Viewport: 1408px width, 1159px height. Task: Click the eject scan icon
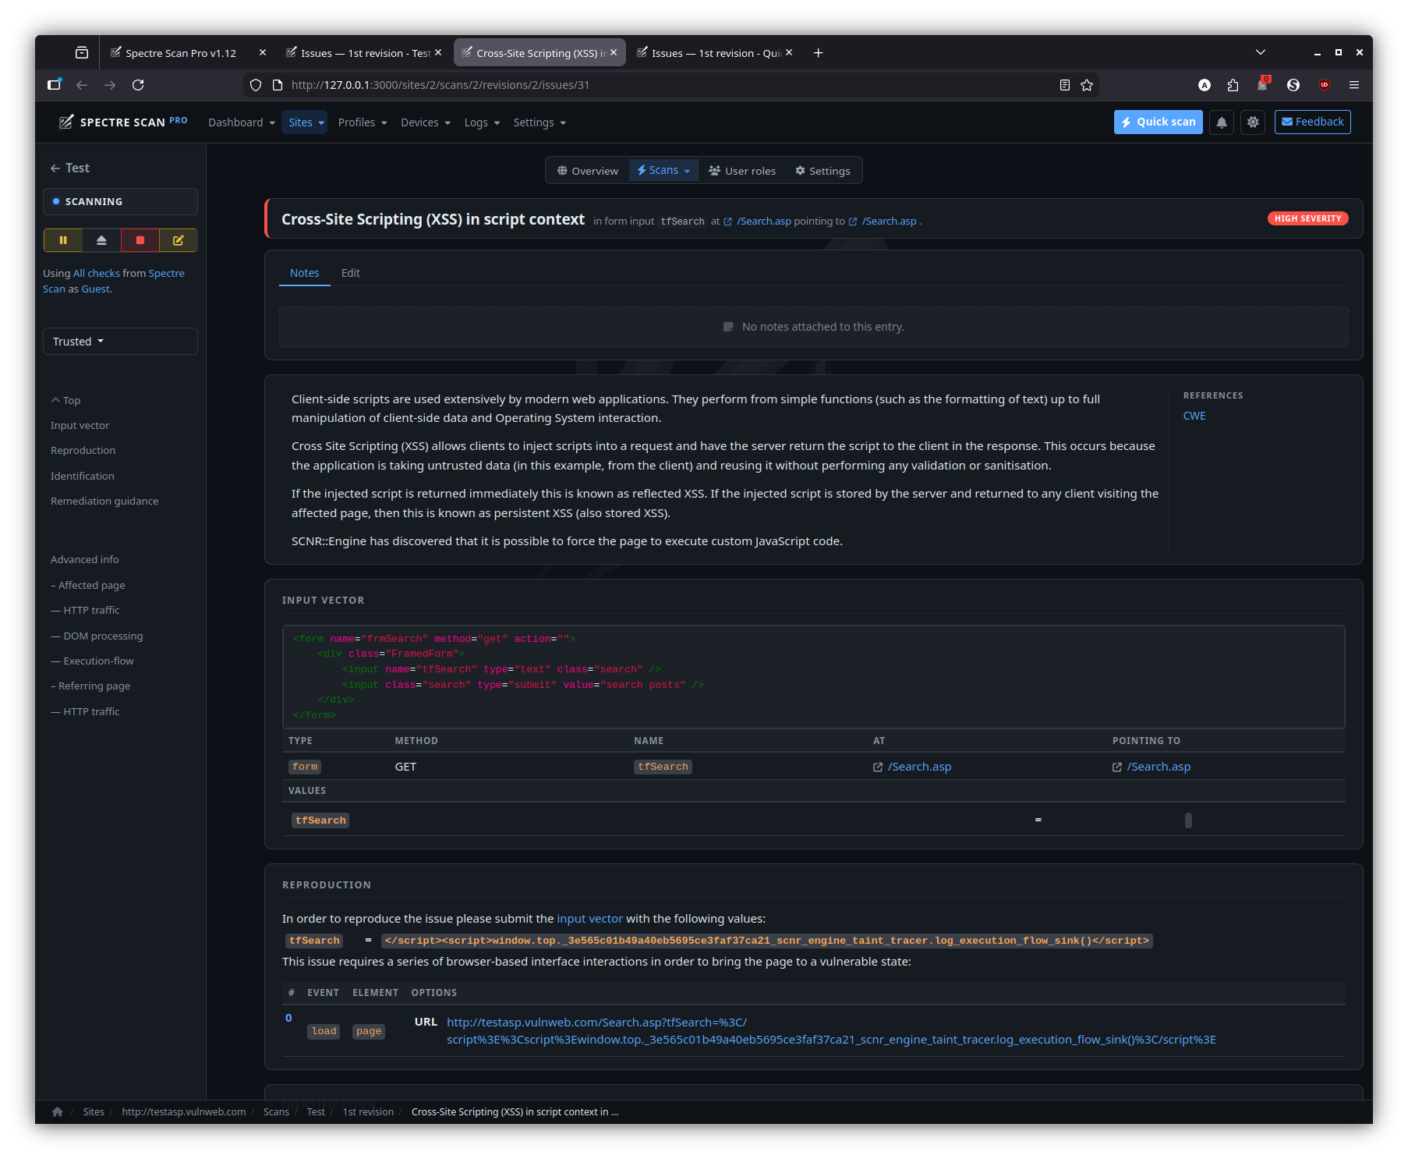[101, 240]
